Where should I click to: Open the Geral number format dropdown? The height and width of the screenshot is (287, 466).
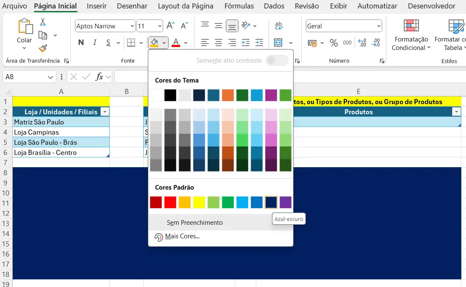(x=378, y=26)
